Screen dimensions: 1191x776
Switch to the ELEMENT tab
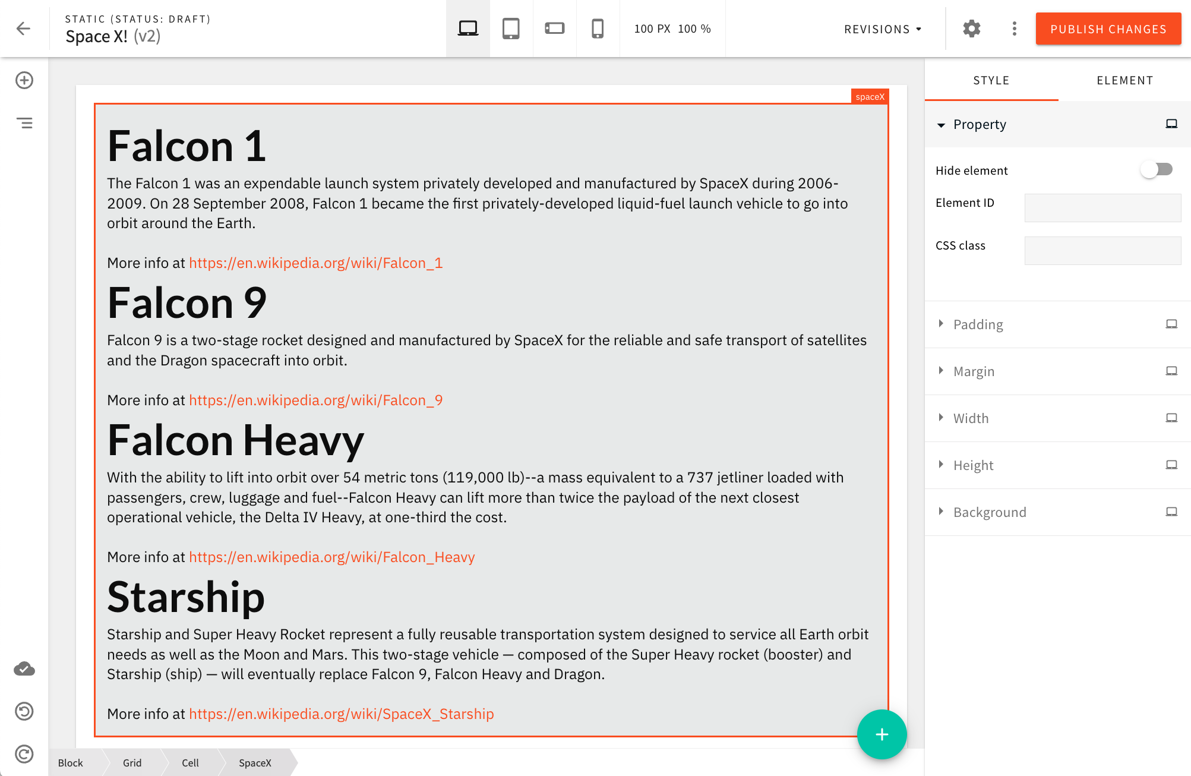(x=1125, y=80)
